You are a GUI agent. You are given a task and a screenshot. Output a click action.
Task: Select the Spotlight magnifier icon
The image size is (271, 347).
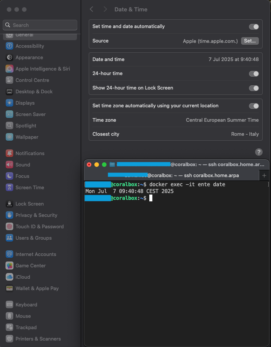tap(9, 126)
